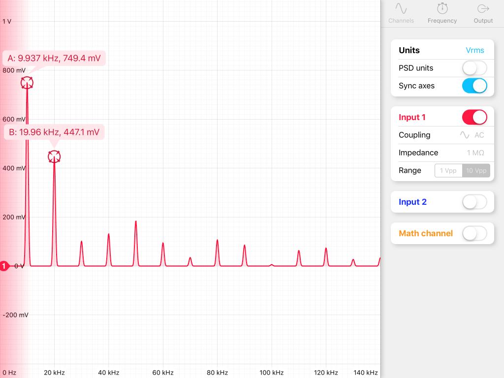Enable the PSD units switch
The image size is (504, 378).
pyautogui.click(x=474, y=68)
